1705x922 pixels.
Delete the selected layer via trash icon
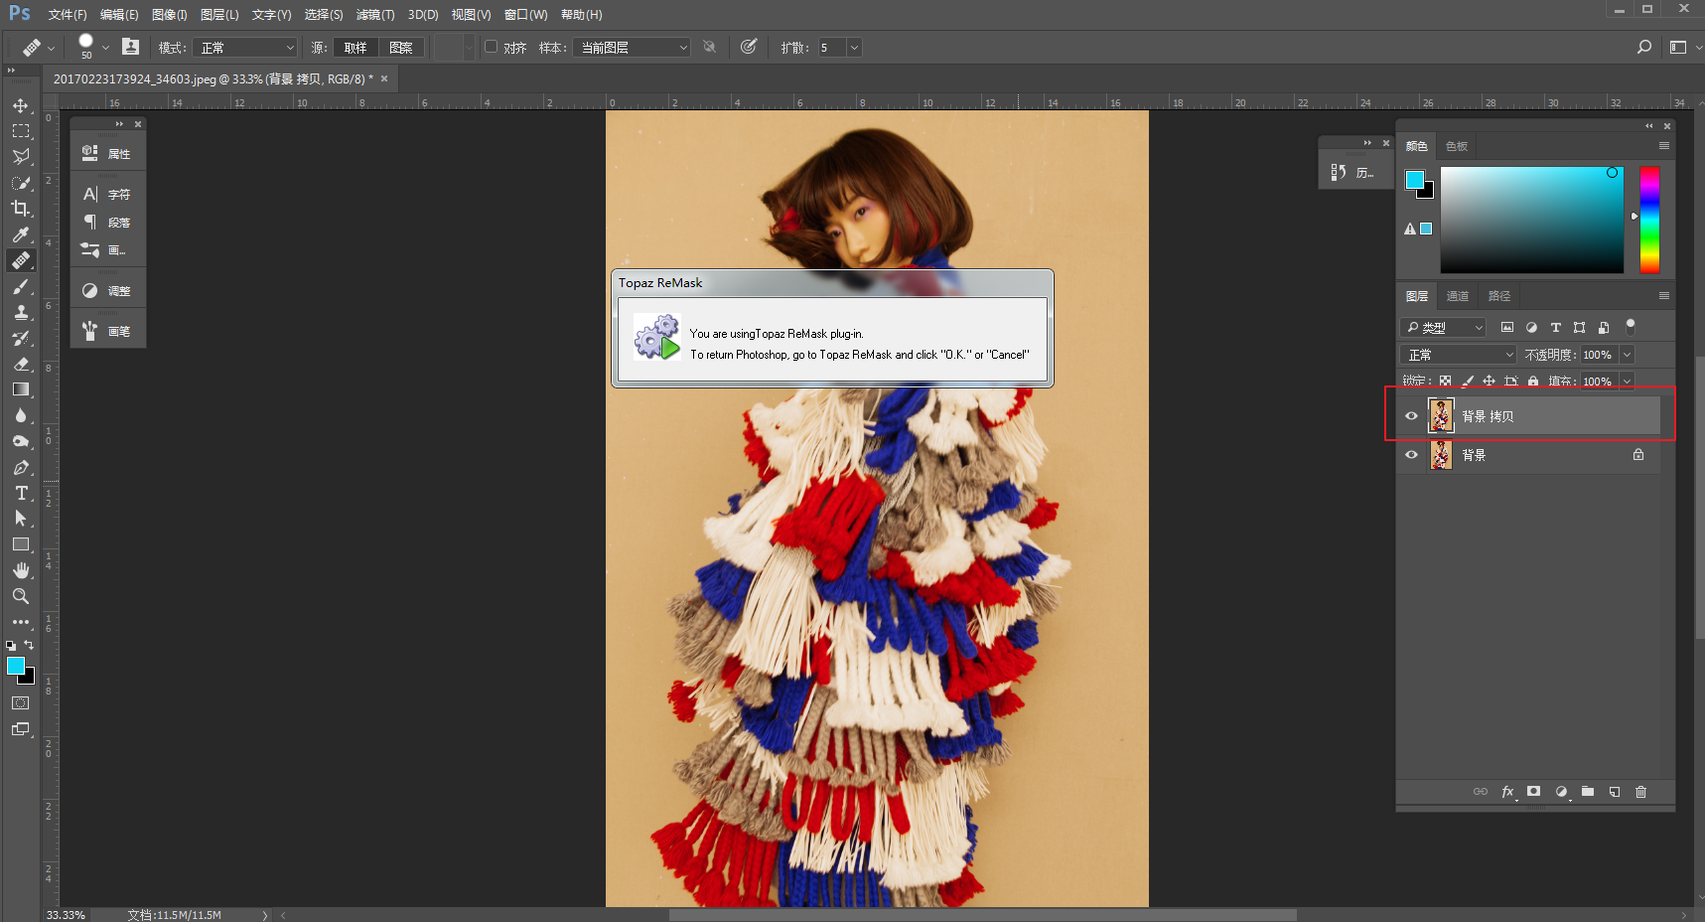pos(1640,792)
